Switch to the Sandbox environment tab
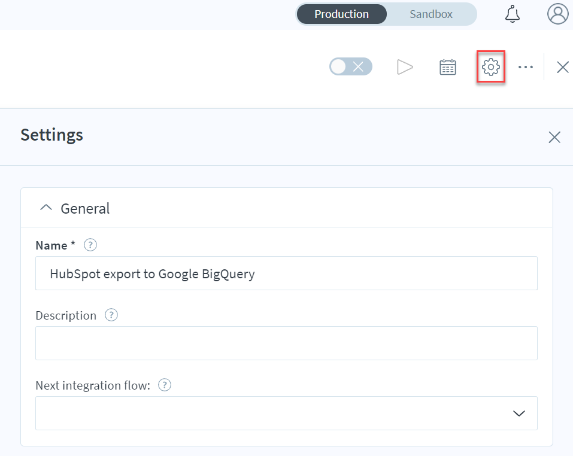 click(x=431, y=14)
